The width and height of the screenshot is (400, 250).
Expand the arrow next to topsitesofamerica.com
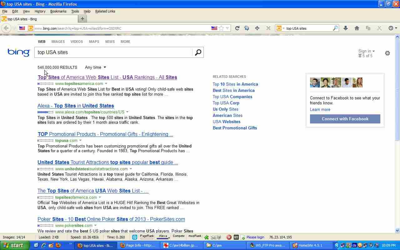[100, 197]
